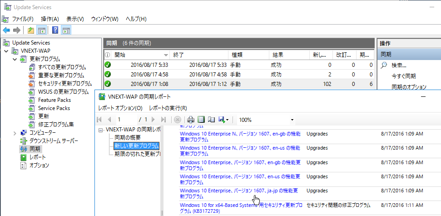Toggle the Show/Hide Console Tree button
441x216 pixels.
click(x=42, y=30)
